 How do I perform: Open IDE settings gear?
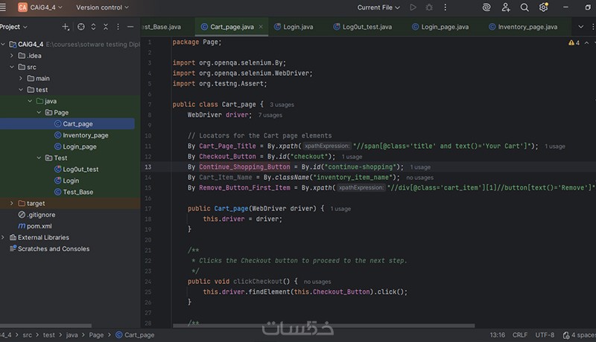(544, 7)
